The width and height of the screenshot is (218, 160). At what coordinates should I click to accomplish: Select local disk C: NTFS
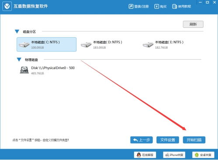46,44
